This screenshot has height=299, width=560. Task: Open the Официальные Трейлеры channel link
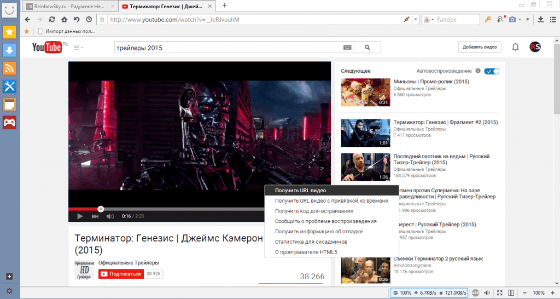pos(129,262)
